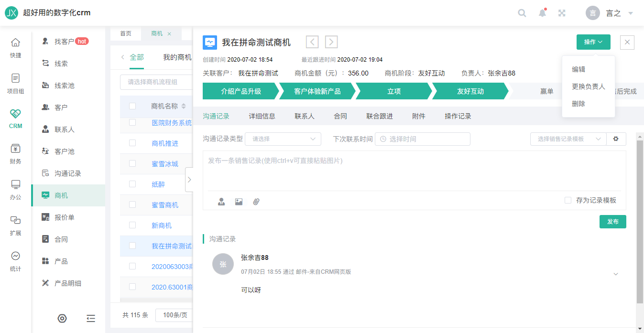Screen dimensions: 644x333
Task: Open 蜜雪冰城 opportunity link
Action: [x=165, y=164]
